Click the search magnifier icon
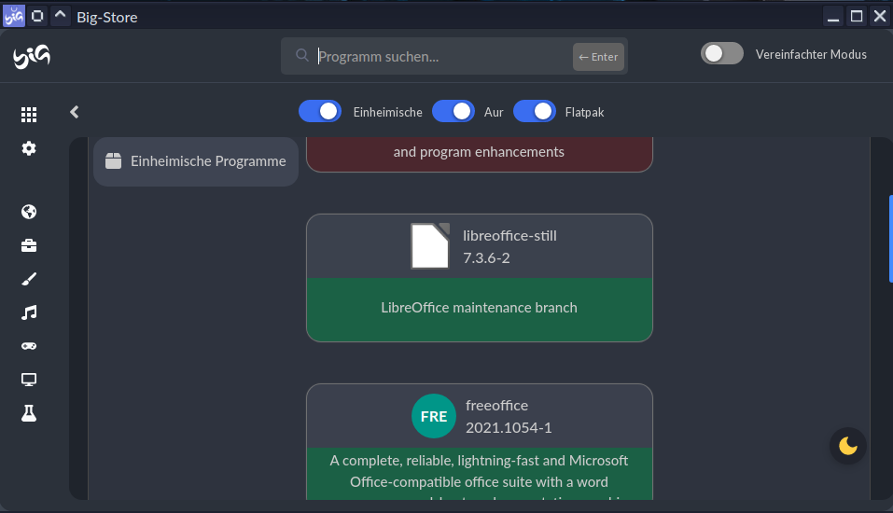893x513 pixels. click(x=301, y=55)
